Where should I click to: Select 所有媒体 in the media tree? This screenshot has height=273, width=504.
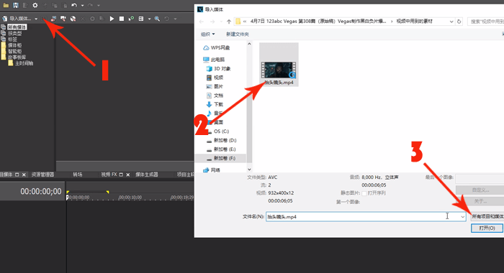17,27
